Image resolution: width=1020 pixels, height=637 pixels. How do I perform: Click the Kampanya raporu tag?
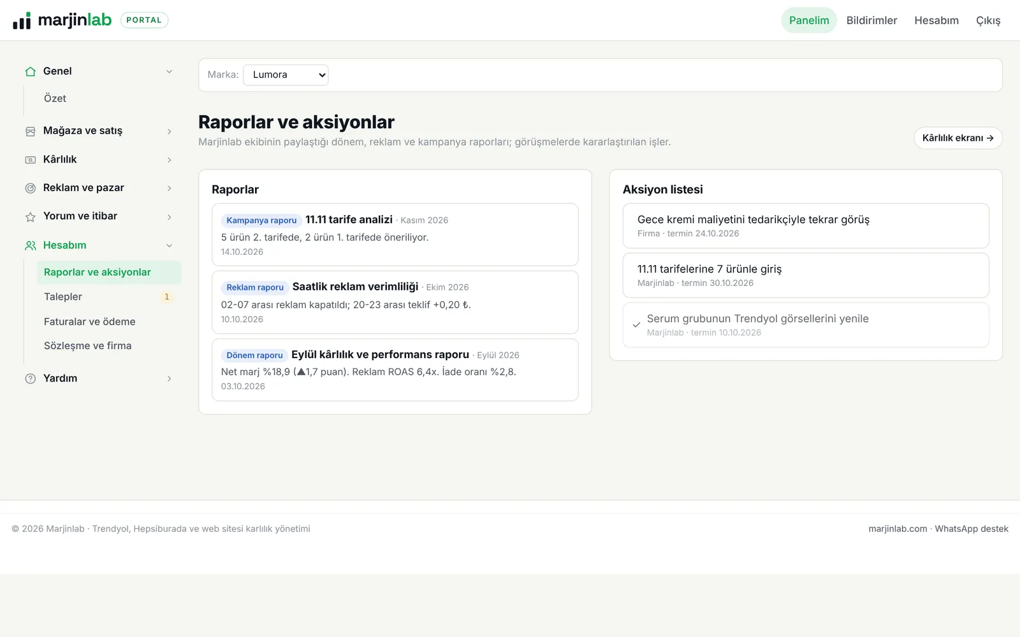(261, 220)
